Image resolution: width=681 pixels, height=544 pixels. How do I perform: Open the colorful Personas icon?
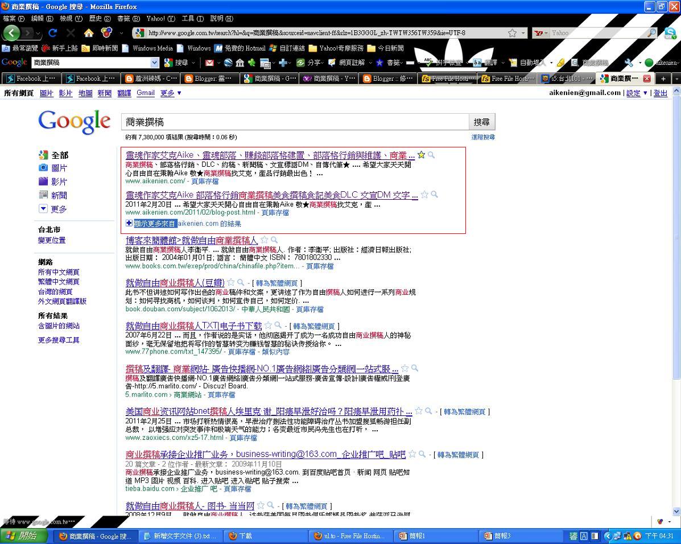(106, 32)
